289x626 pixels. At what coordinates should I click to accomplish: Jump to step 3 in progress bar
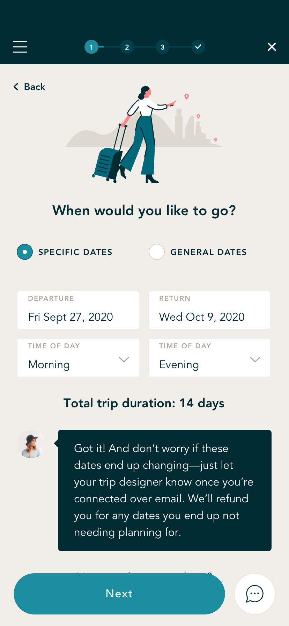tap(163, 47)
